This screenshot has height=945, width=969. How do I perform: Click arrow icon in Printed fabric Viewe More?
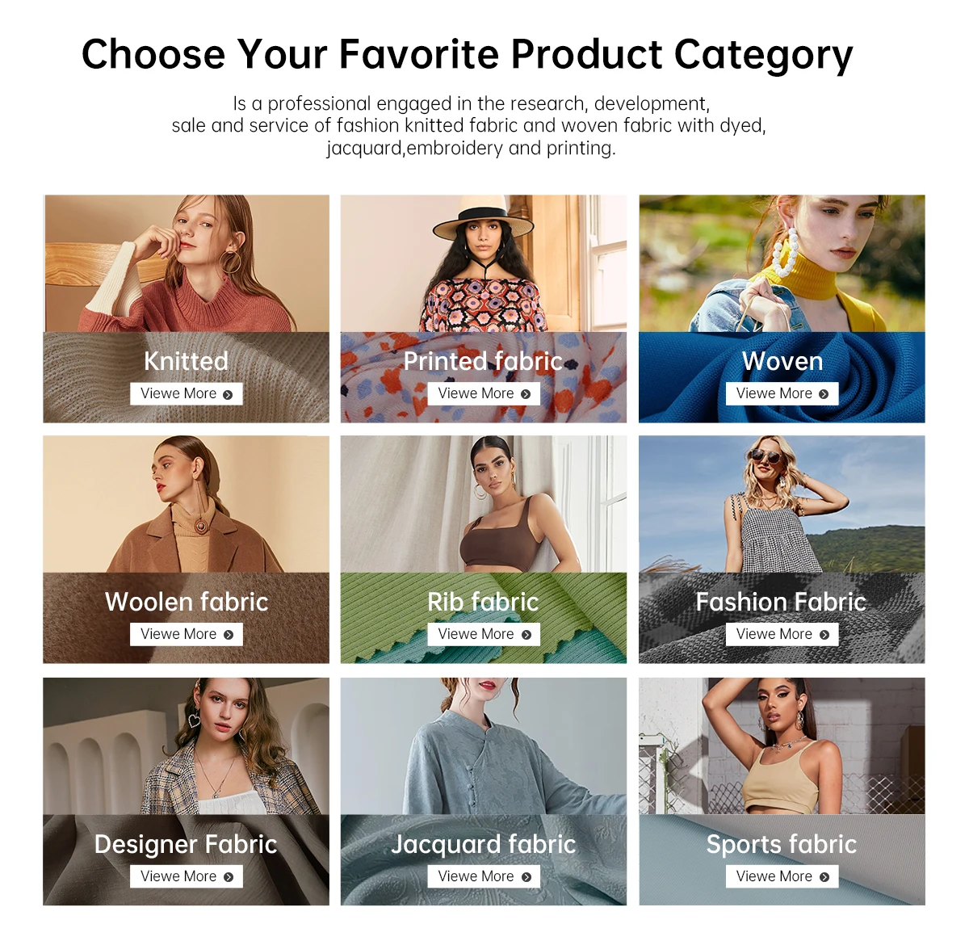[x=526, y=394]
